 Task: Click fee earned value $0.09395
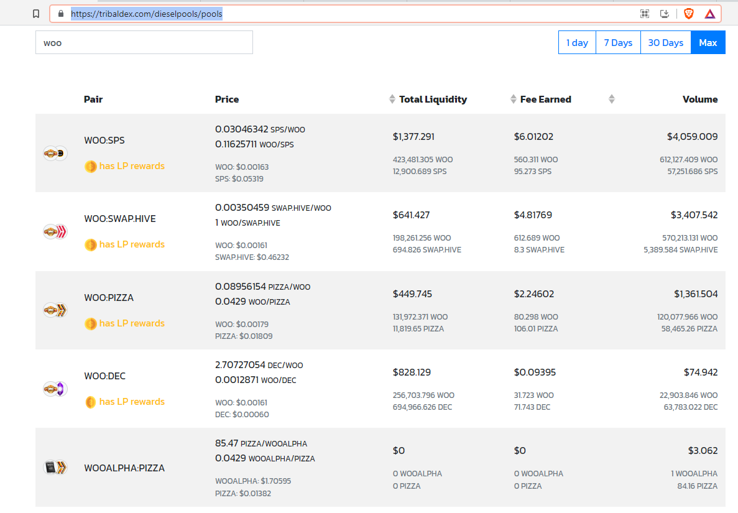point(535,372)
